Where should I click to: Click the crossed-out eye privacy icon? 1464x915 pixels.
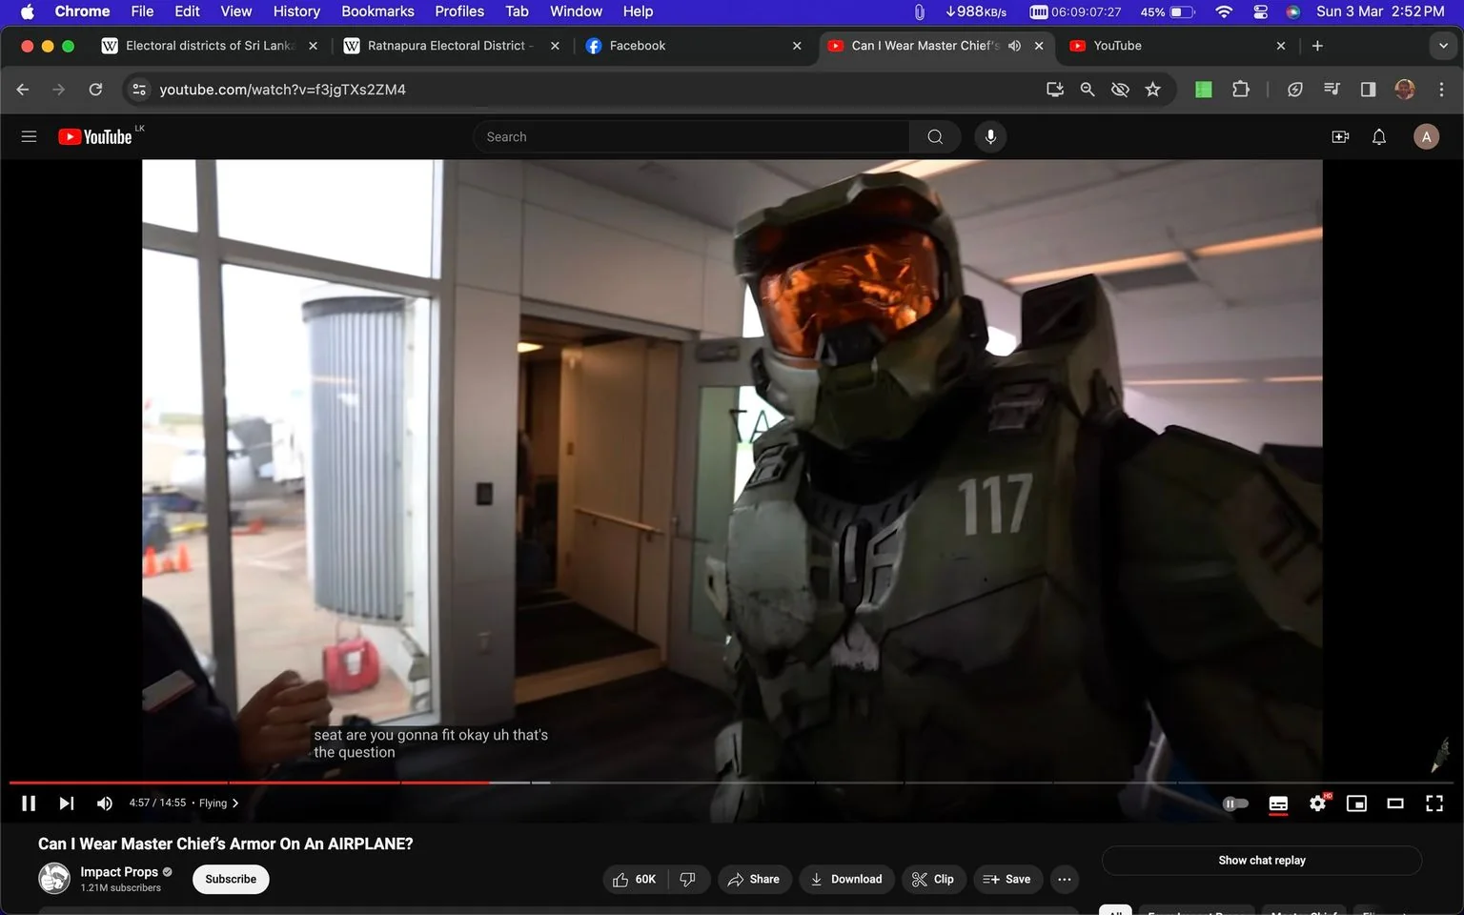[x=1120, y=89]
